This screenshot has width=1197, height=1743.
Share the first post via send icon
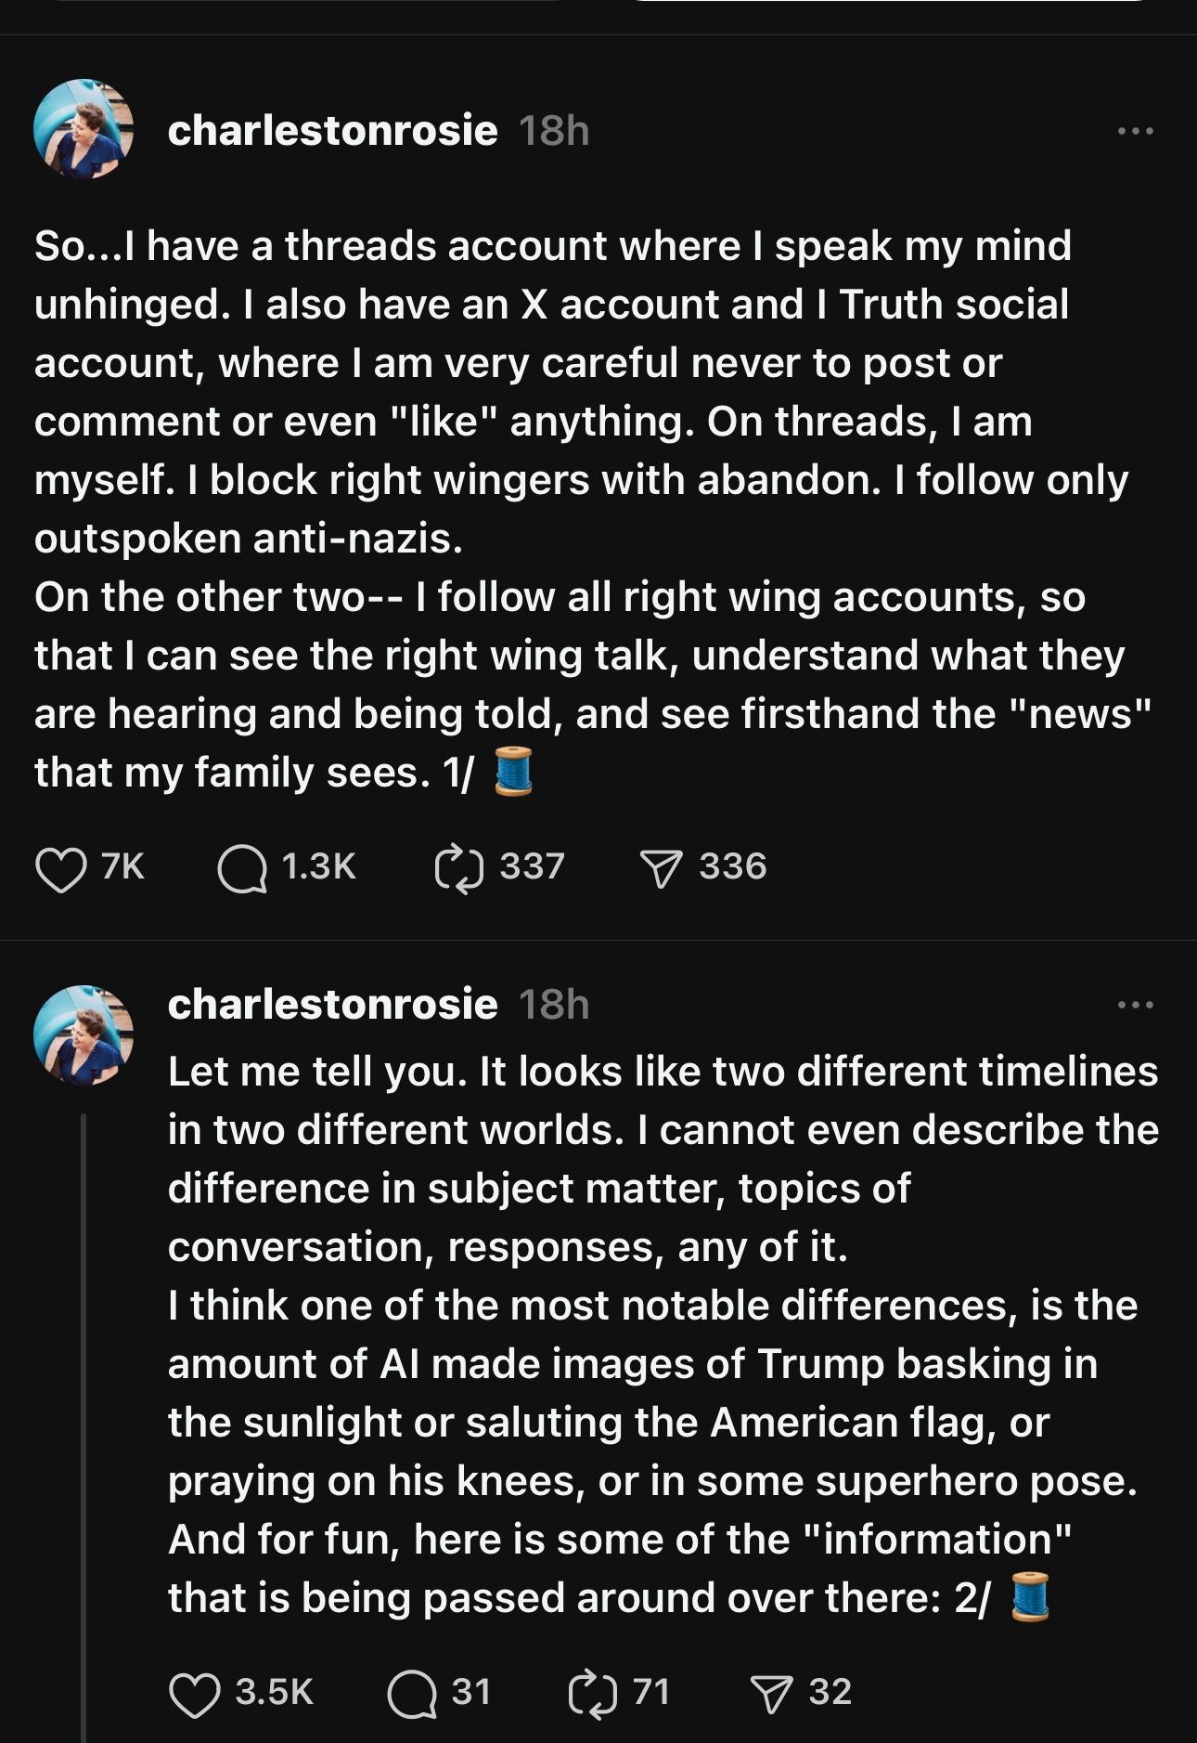tap(661, 868)
